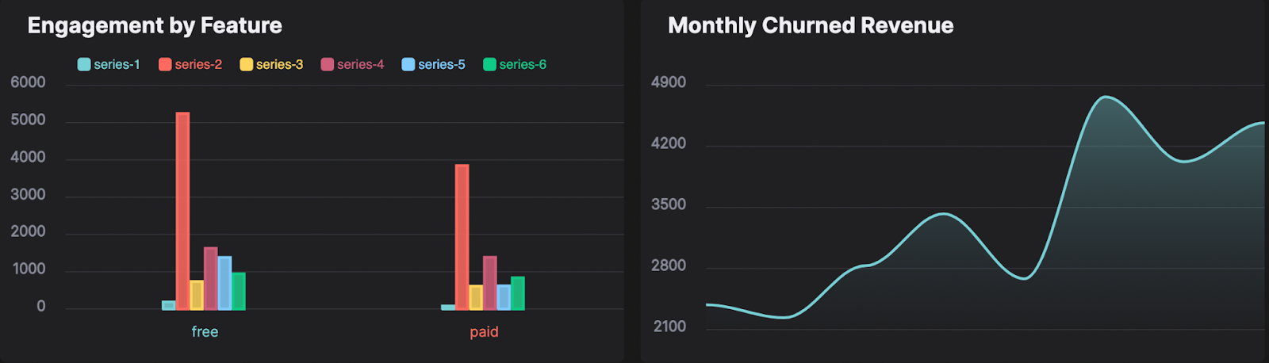The width and height of the screenshot is (1269, 363).
Task: Click the yellow series-3 bar under free
Action: point(197,295)
